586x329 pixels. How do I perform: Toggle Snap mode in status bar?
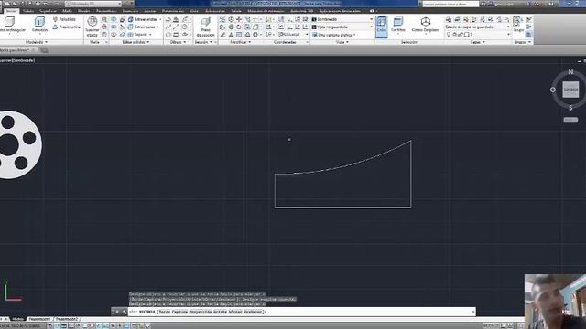click(57, 325)
